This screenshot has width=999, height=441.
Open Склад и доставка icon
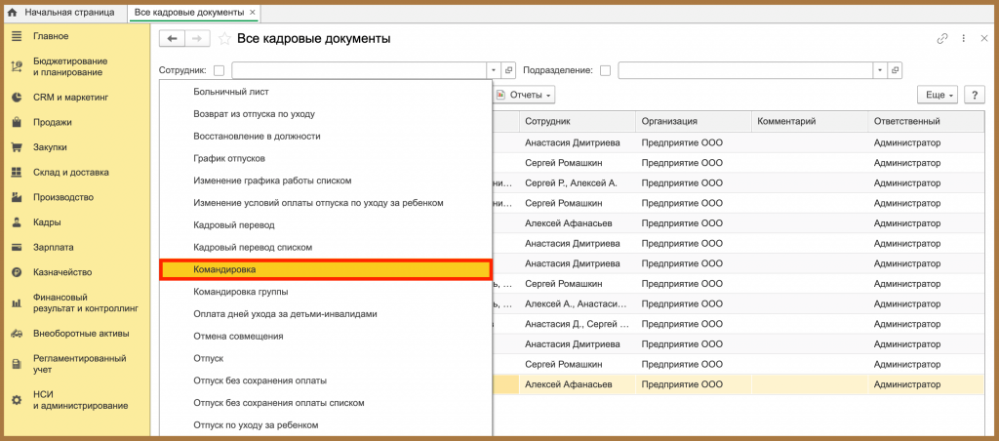click(x=18, y=172)
